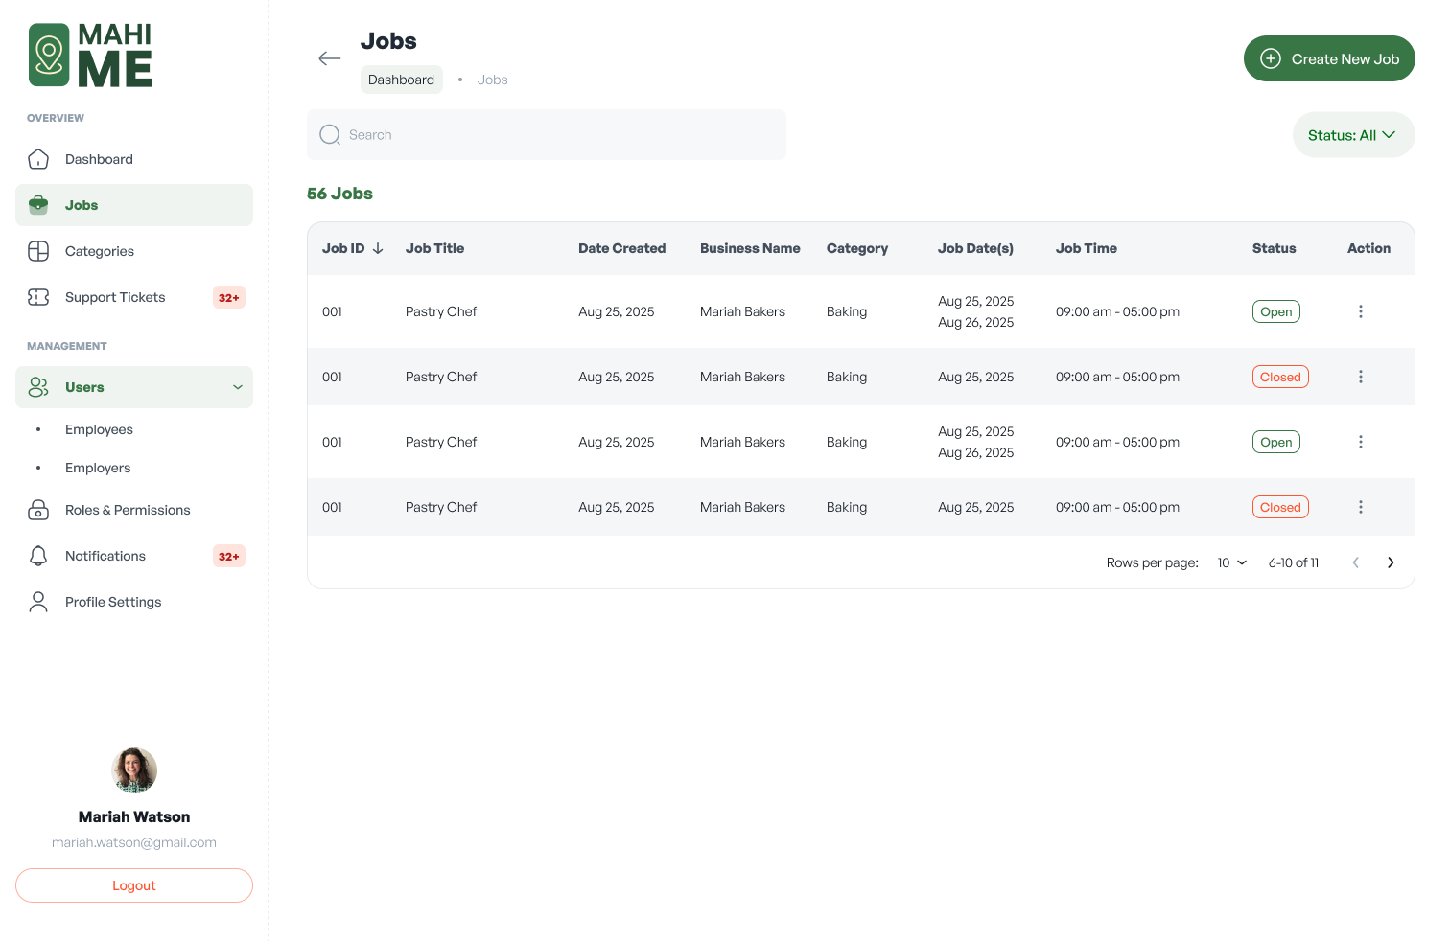Click the Job Date(s) column header
The width and height of the screenshot is (1450, 941).
[975, 248]
